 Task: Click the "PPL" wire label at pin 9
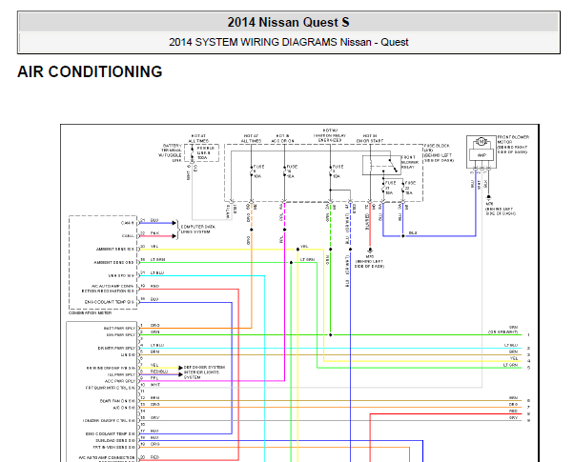point(154,378)
